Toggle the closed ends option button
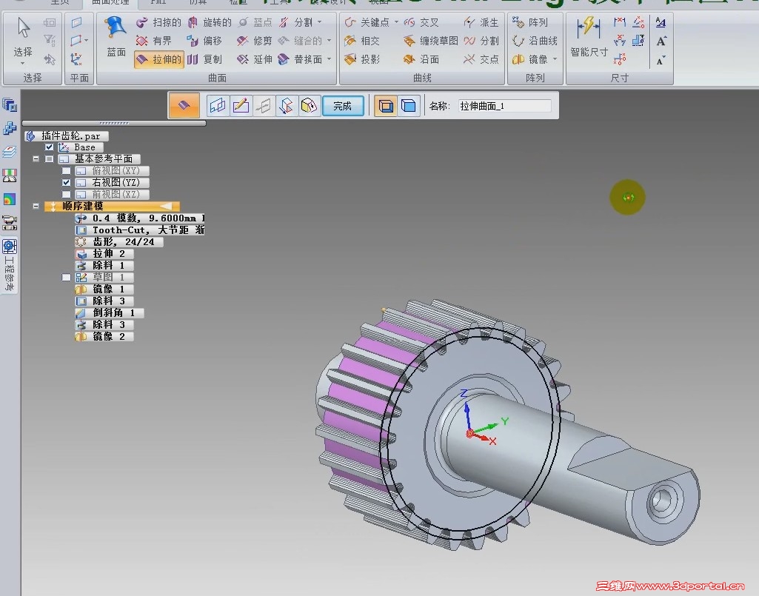759x596 pixels. point(409,106)
